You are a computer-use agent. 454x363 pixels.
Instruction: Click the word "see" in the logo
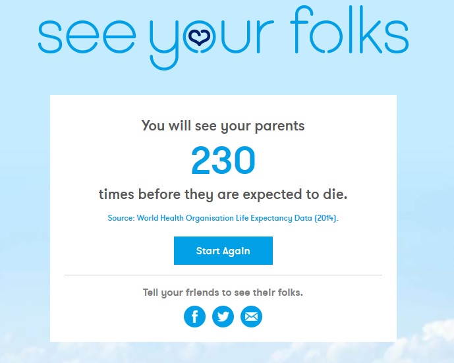click(x=88, y=35)
